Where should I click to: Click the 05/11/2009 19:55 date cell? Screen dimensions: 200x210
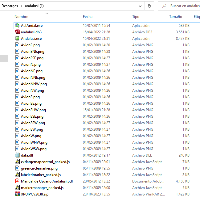(96, 168)
